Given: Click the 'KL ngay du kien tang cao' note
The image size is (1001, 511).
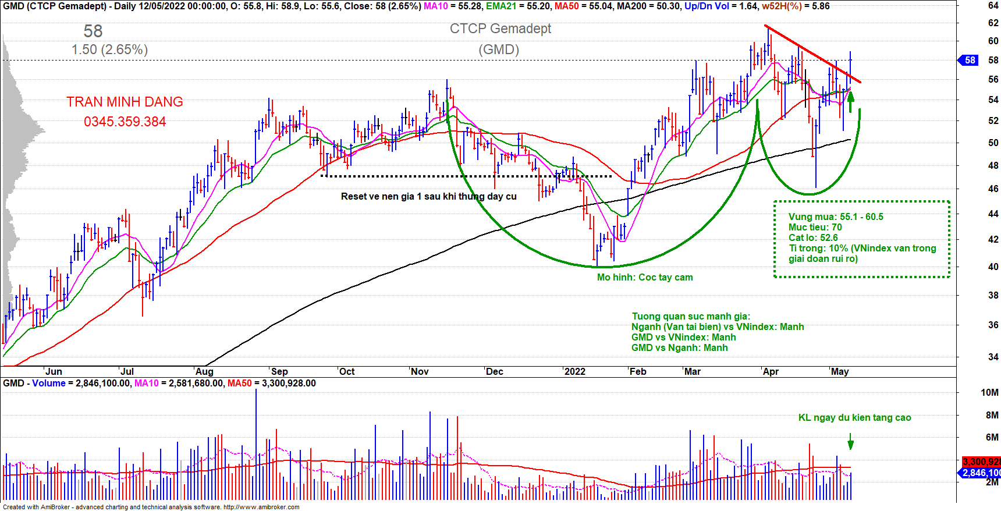Looking at the screenshot, I should [x=854, y=417].
